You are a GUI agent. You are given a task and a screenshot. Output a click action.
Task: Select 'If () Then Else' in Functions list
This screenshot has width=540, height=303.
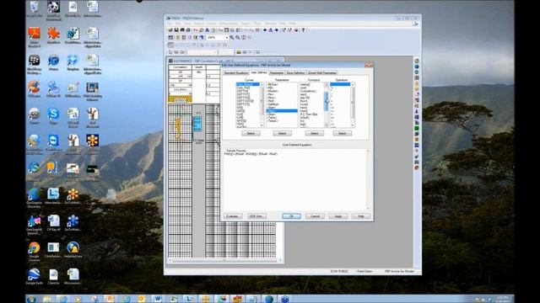(309, 114)
